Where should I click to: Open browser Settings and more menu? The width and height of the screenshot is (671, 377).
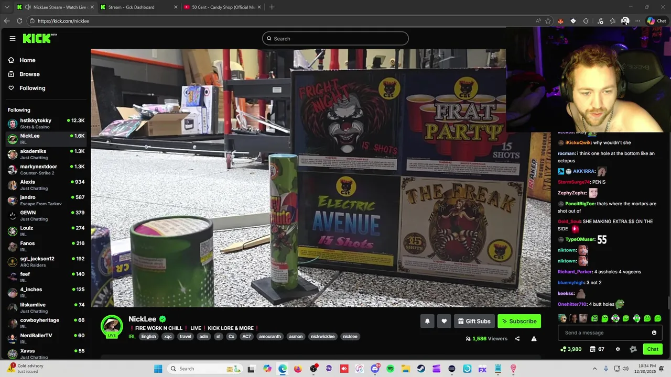click(637, 21)
